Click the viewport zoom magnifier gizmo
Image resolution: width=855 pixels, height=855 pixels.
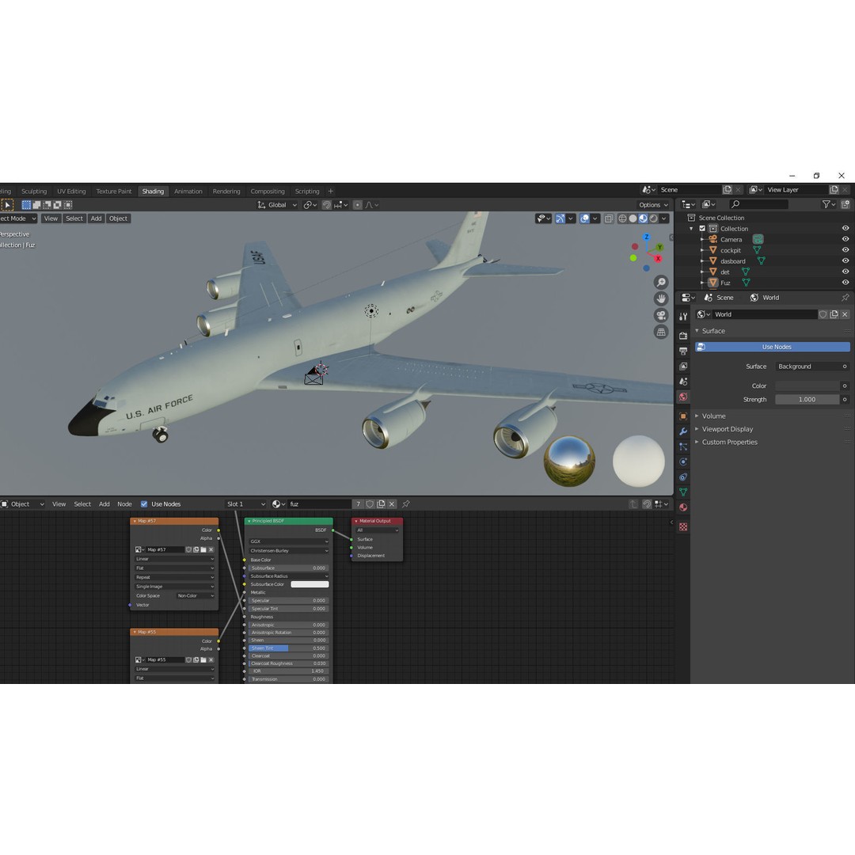click(x=661, y=282)
